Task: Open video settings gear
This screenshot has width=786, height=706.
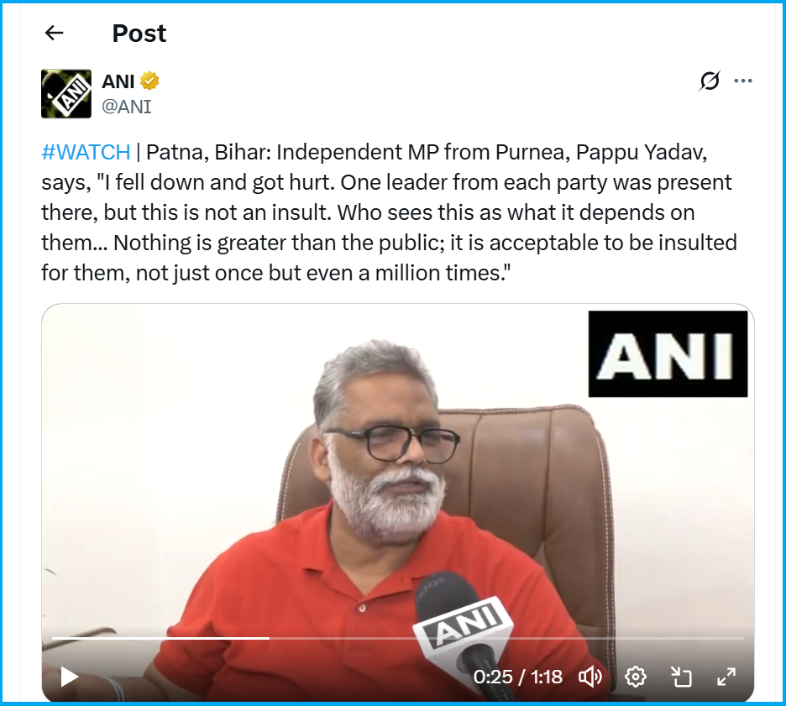Action: point(635,677)
